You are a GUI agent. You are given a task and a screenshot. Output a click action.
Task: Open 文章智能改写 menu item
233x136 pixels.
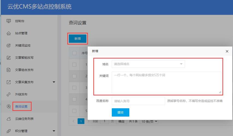[x=24, y=58]
